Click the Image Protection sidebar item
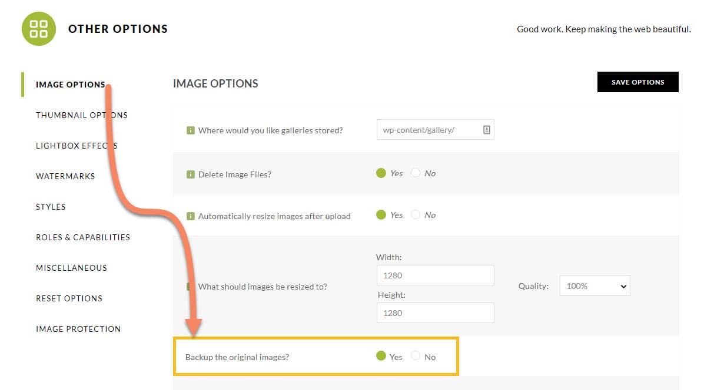Screen dimensions: 714x390 (x=78, y=329)
